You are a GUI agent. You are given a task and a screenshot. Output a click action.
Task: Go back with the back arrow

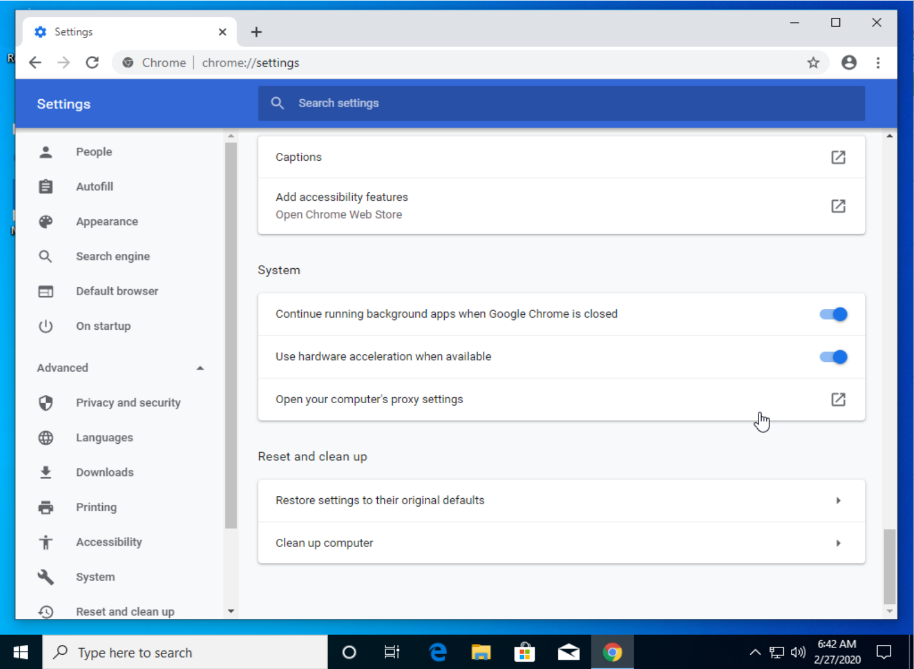click(35, 63)
